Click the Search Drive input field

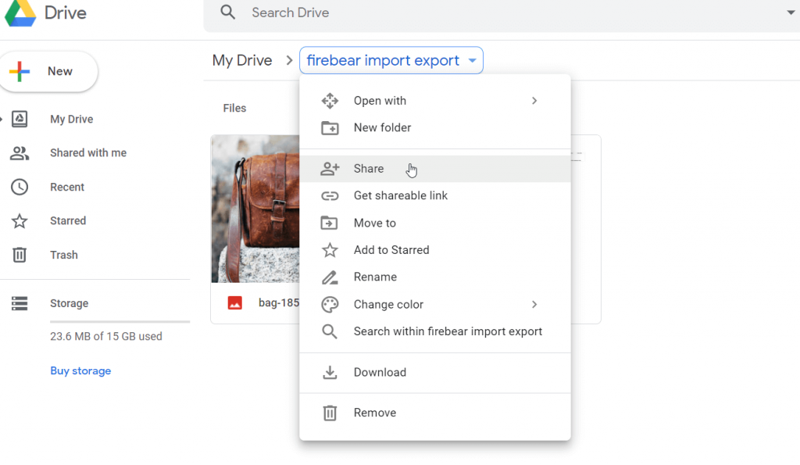pos(502,13)
